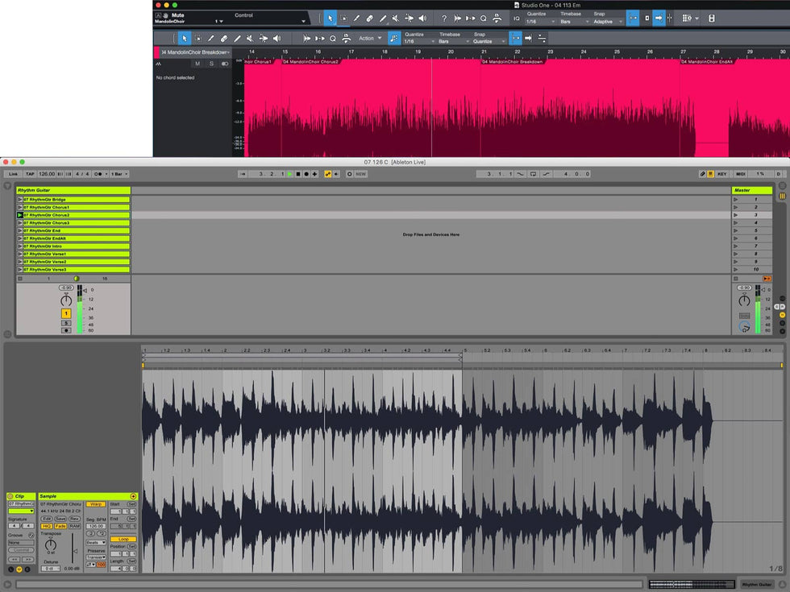The width and height of the screenshot is (790, 592).
Task: Click the Studio One help question mark icon
Action: 443,18
